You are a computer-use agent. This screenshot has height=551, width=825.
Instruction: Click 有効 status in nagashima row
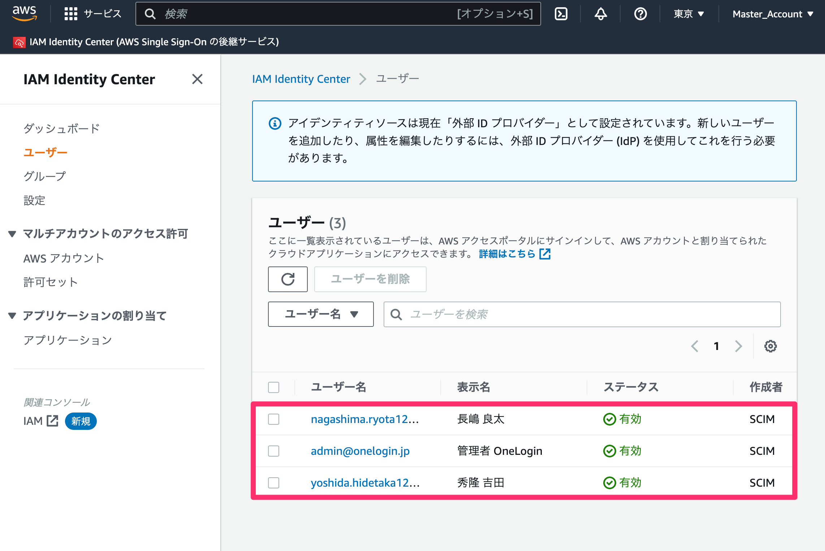point(630,419)
